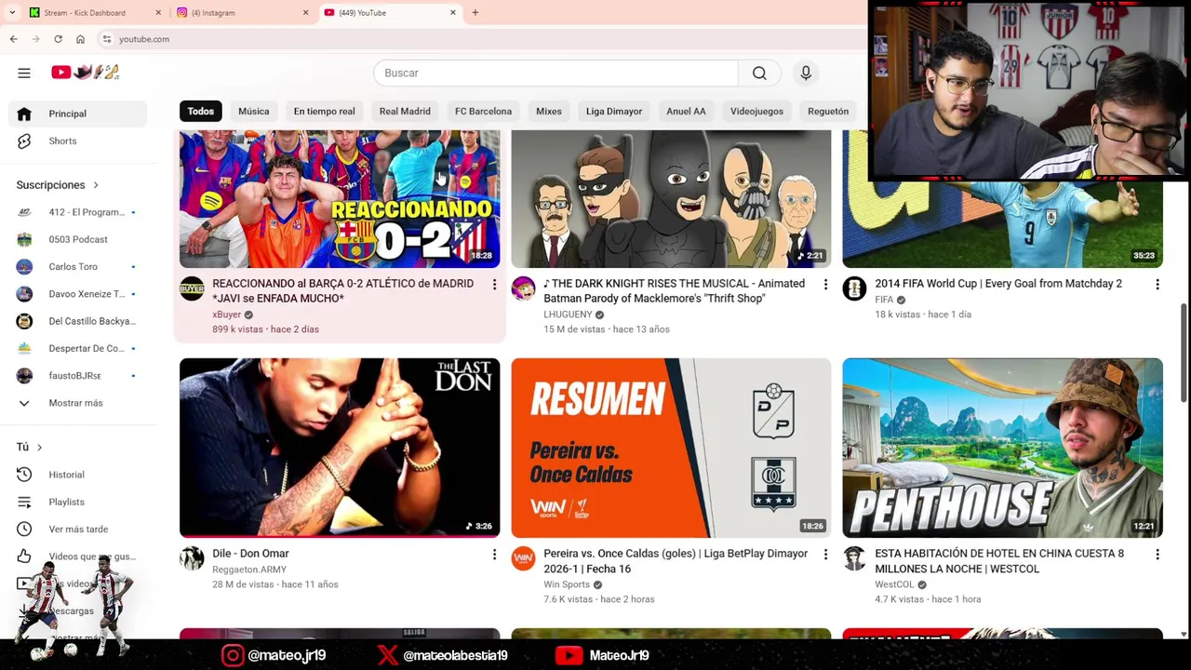Click the Buscar search field
The height and width of the screenshot is (670, 1191).
coord(555,74)
